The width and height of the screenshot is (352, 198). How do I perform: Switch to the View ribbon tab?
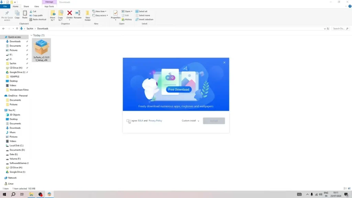click(x=36, y=6)
